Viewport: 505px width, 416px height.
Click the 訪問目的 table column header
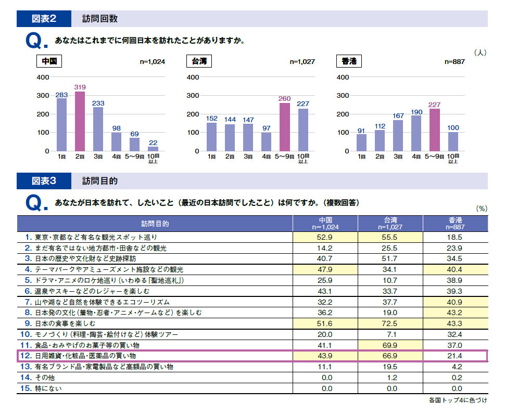155,224
